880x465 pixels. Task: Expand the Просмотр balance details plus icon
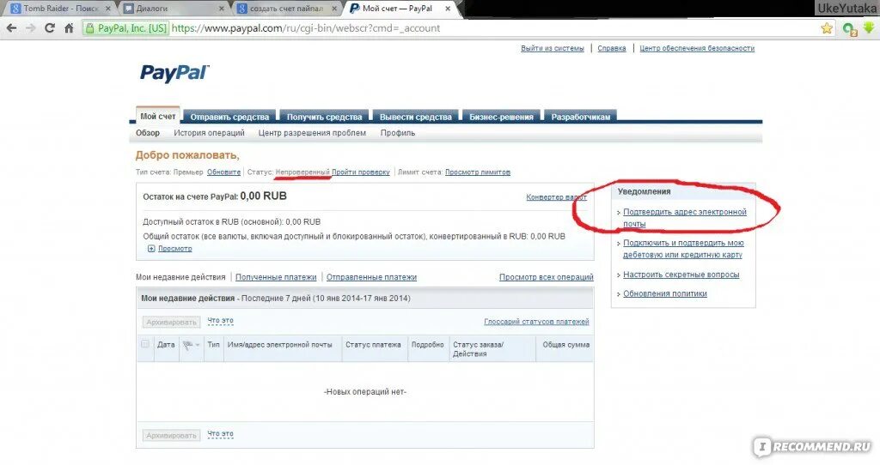(x=151, y=249)
